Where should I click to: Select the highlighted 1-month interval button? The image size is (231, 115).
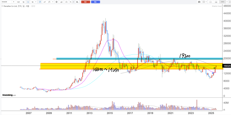[x=28, y=2]
